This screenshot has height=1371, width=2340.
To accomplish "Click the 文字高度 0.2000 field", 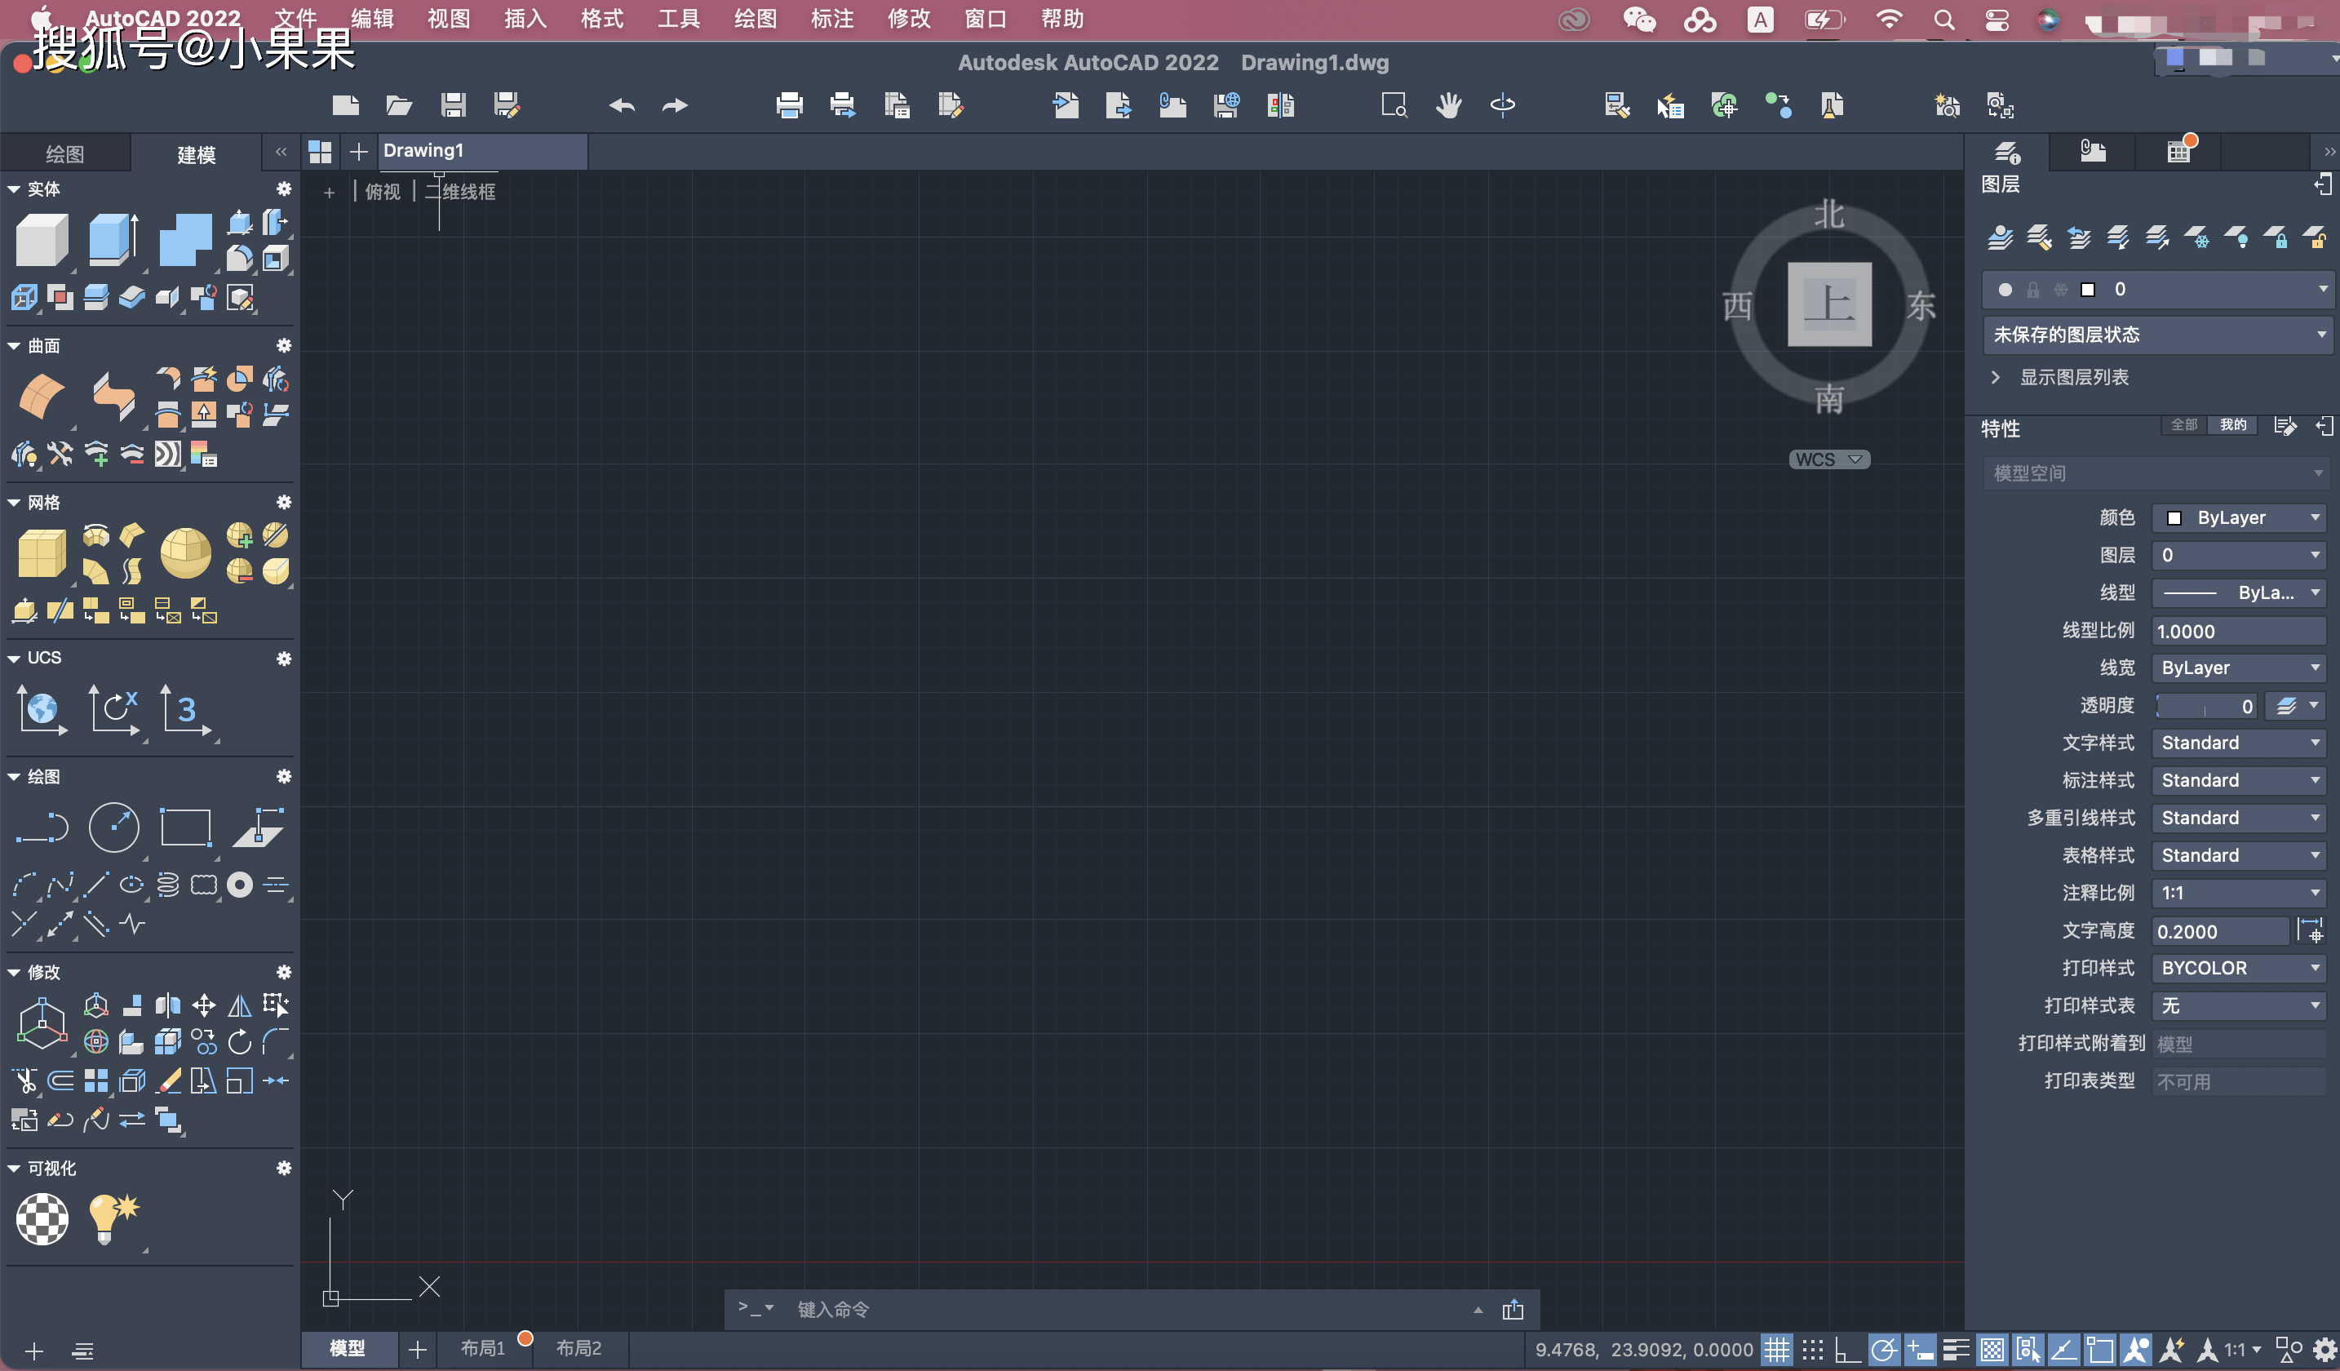I will [2220, 932].
